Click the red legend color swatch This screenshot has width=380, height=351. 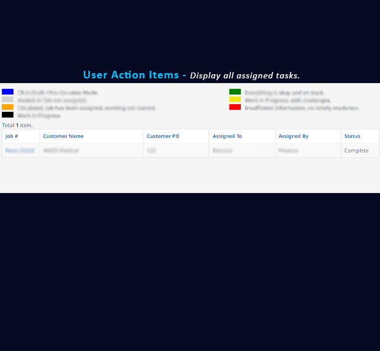[x=235, y=107]
